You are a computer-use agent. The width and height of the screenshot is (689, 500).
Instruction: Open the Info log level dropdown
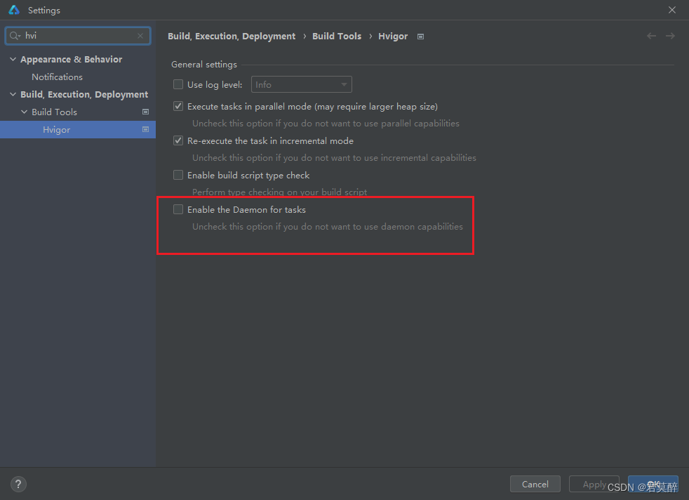[301, 84]
